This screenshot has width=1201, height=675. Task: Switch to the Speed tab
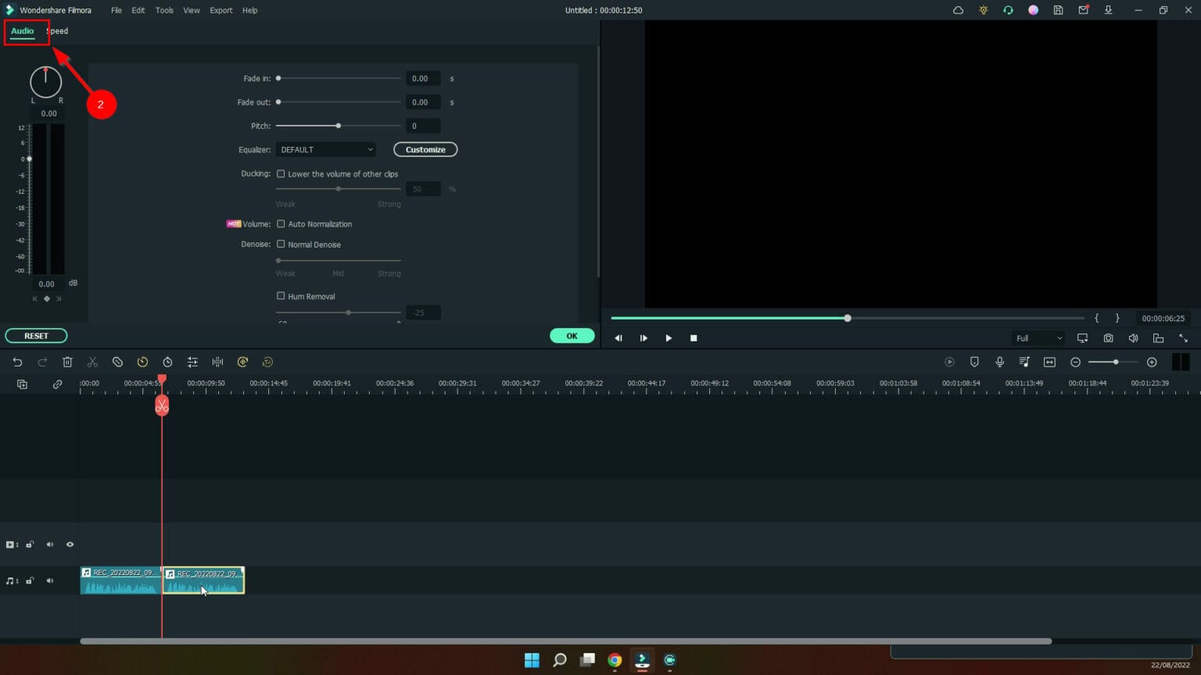[56, 30]
